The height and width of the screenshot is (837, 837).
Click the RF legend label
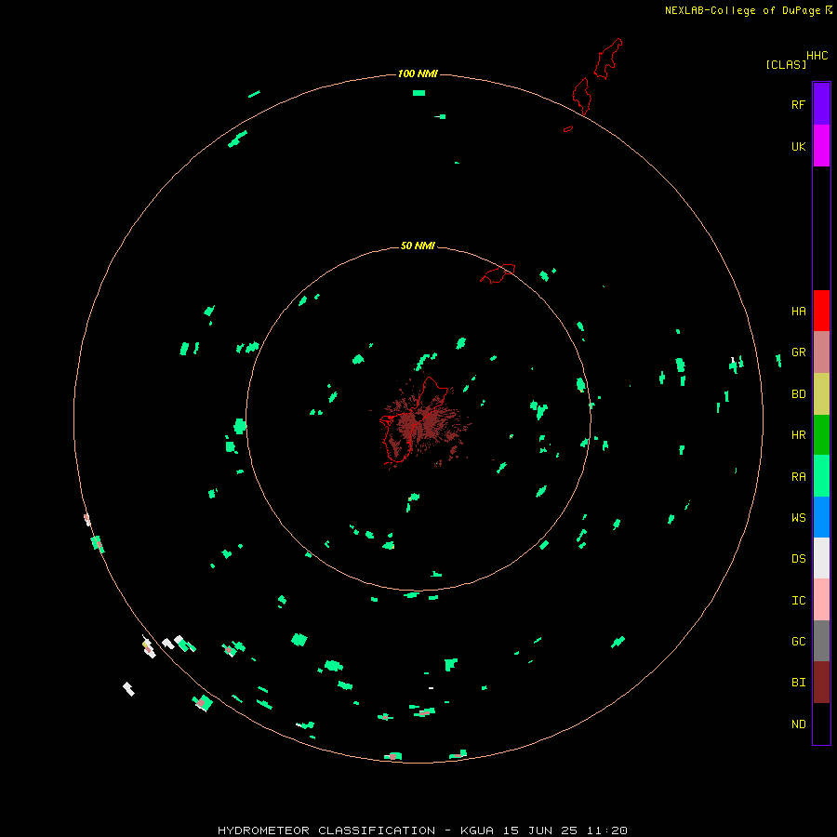[799, 104]
